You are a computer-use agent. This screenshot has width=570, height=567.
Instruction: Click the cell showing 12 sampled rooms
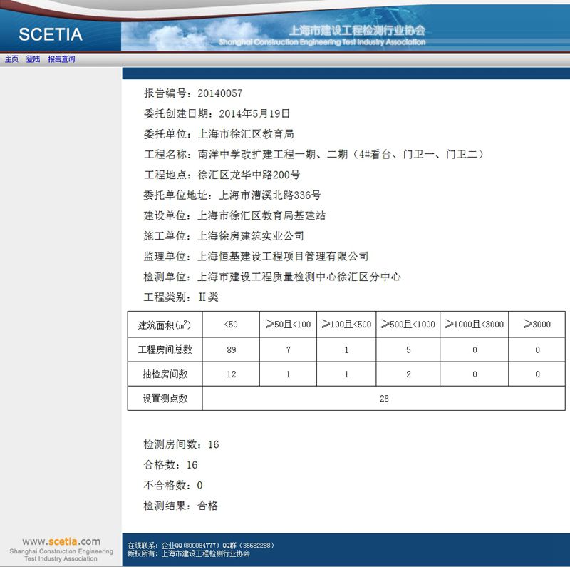pyautogui.click(x=231, y=374)
